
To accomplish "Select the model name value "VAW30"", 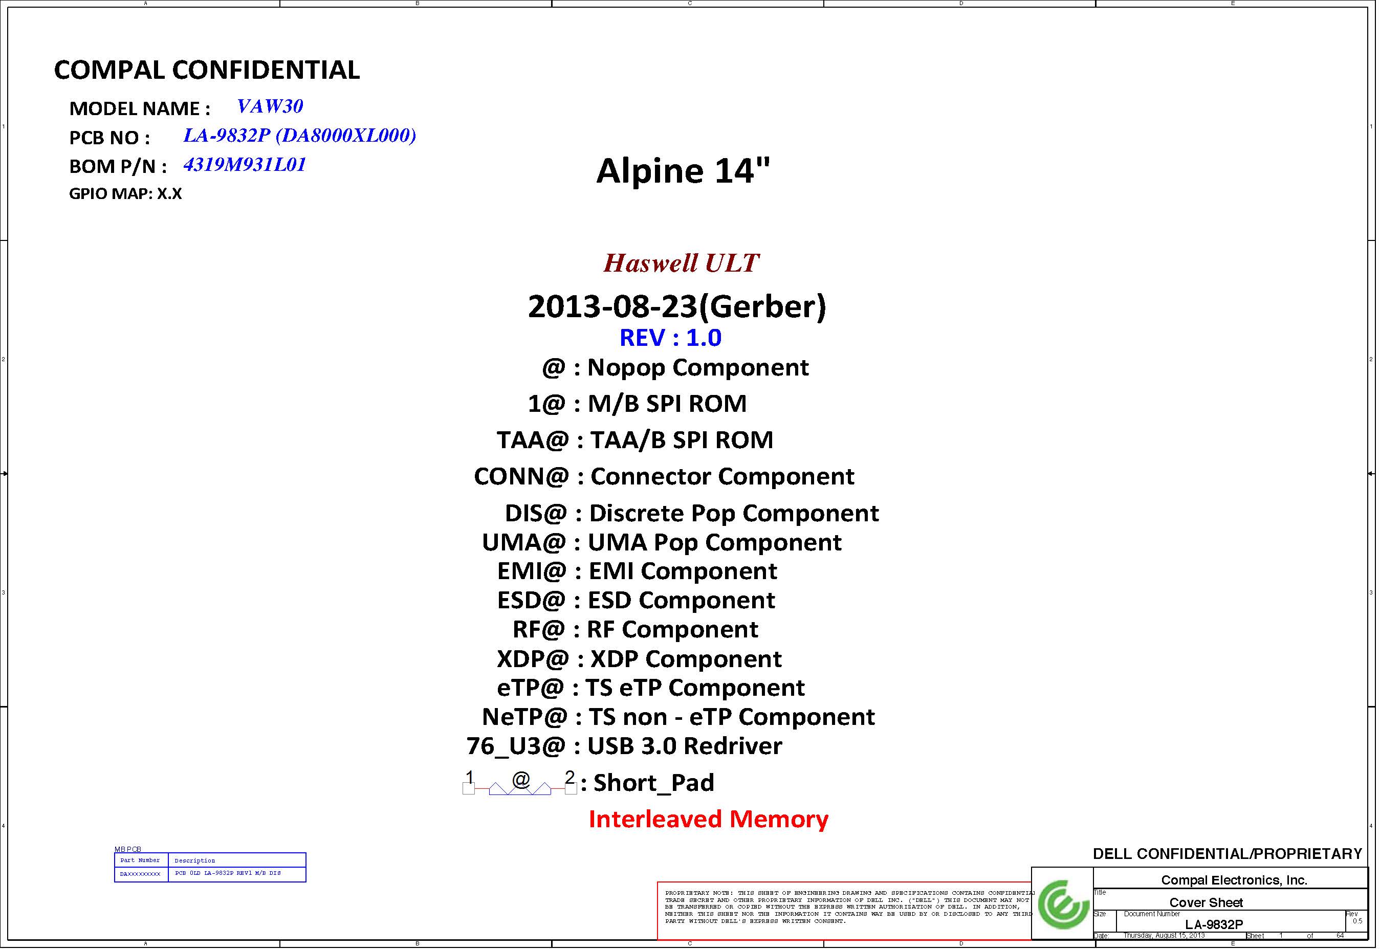I will [270, 106].
